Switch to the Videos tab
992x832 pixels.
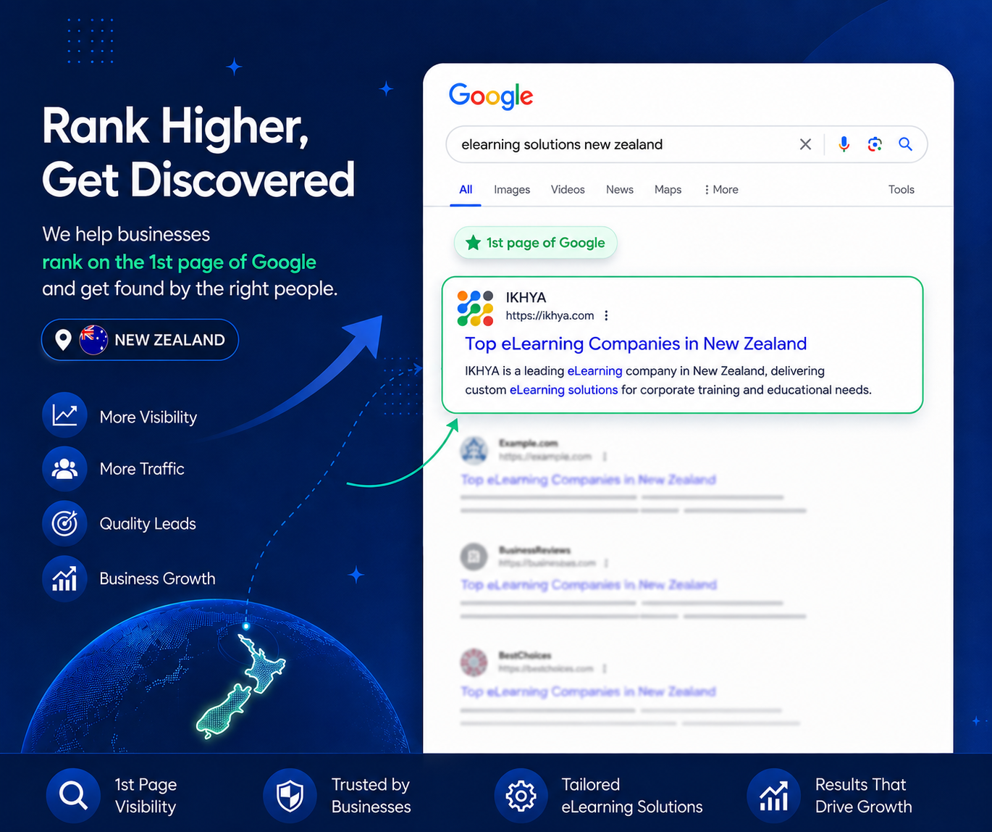(x=568, y=189)
